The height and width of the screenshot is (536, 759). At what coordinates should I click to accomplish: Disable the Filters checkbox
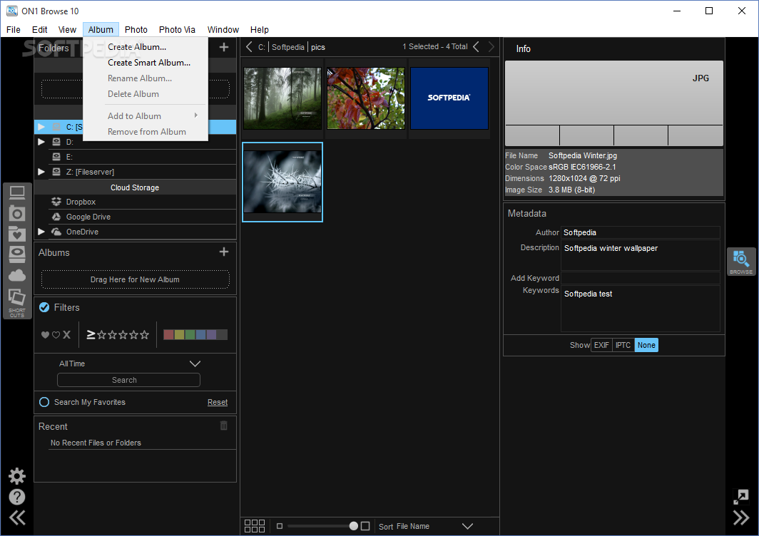44,307
